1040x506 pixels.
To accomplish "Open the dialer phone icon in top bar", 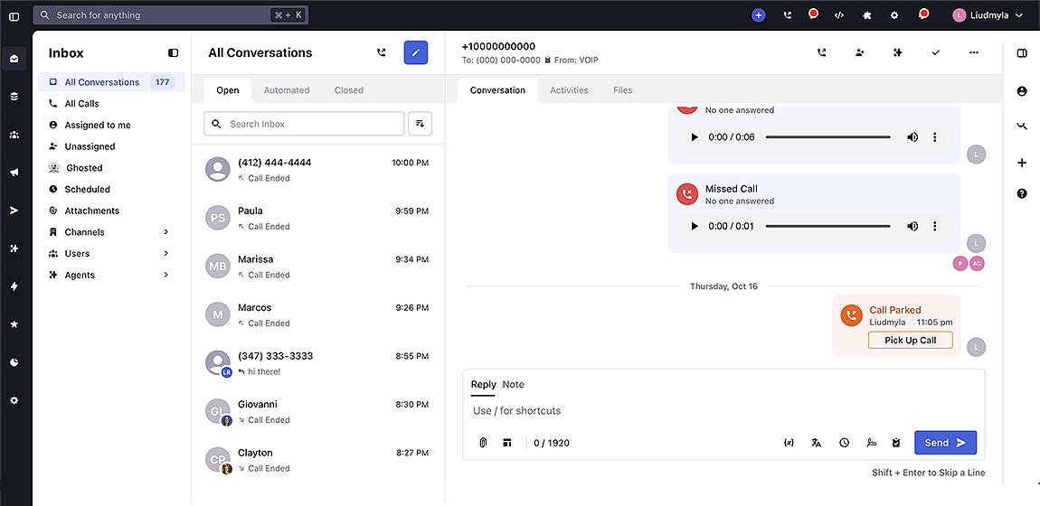I will [x=788, y=15].
